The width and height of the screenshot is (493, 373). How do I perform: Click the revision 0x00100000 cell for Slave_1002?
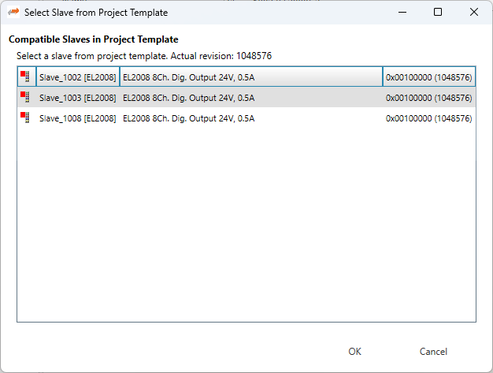[x=428, y=77]
